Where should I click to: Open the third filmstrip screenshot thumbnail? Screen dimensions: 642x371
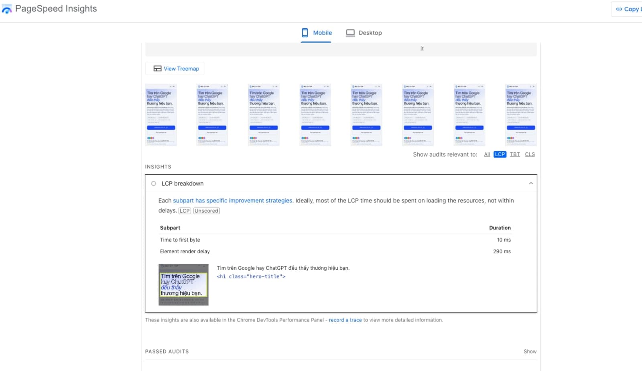tap(264, 115)
